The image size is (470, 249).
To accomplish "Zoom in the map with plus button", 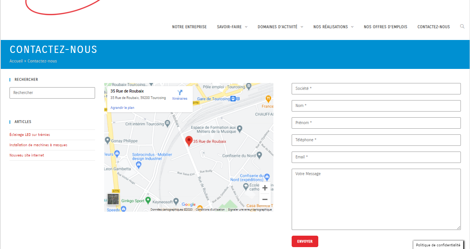I will point(265,188).
